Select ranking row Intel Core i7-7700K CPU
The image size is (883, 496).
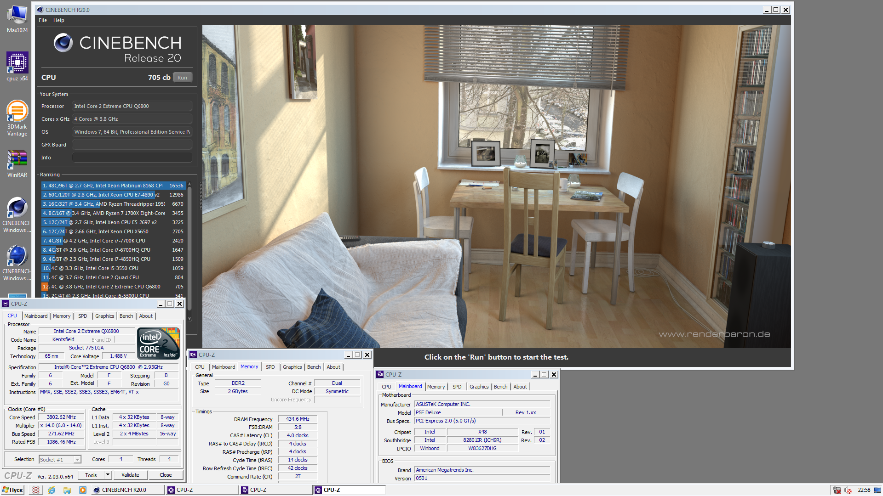113,241
